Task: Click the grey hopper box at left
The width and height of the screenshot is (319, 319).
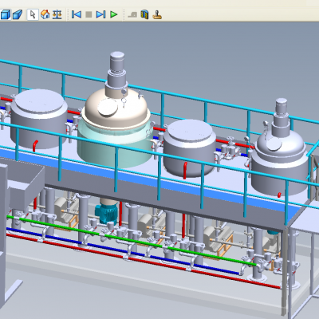Action: point(26,183)
